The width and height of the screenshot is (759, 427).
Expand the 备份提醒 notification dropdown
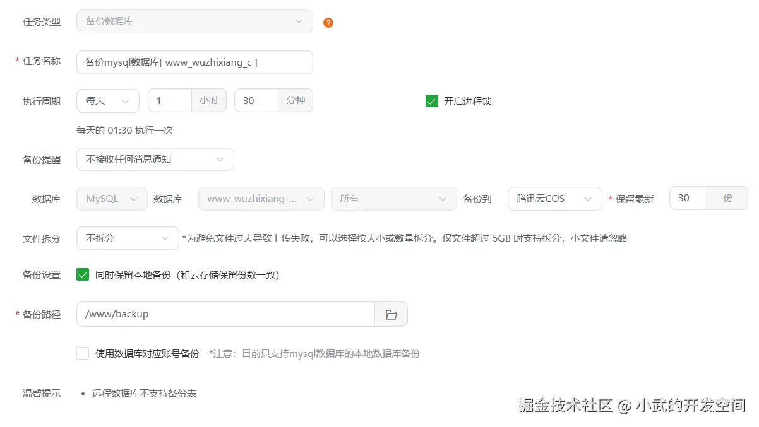[153, 159]
